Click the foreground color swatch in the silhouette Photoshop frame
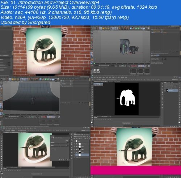The image size is (181, 178). [92, 122]
